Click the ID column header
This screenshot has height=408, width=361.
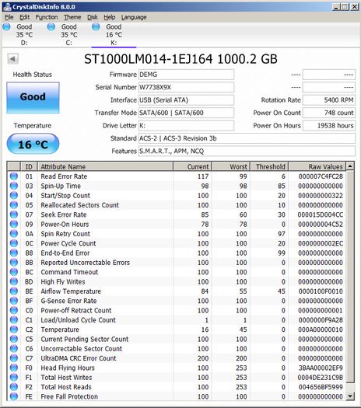(x=29, y=166)
